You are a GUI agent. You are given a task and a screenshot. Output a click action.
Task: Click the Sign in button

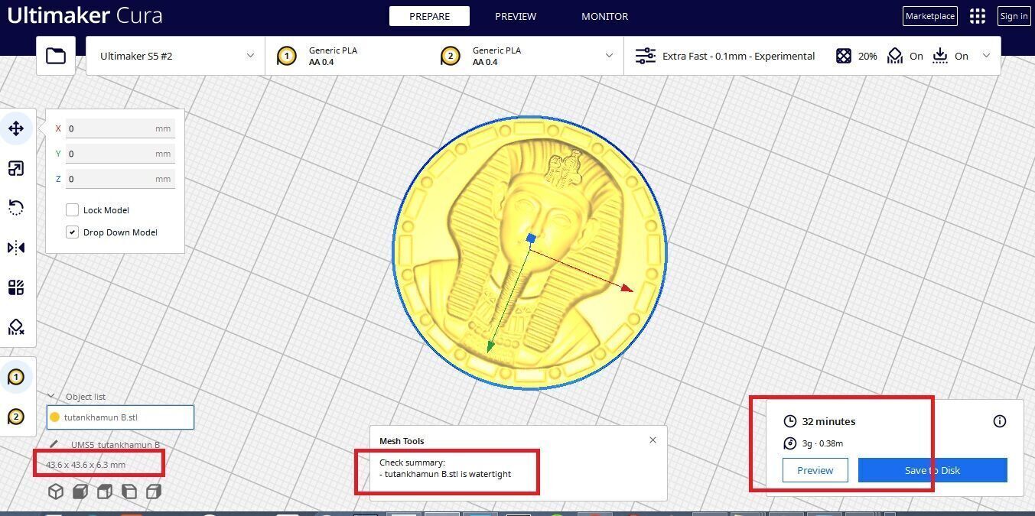(1014, 16)
